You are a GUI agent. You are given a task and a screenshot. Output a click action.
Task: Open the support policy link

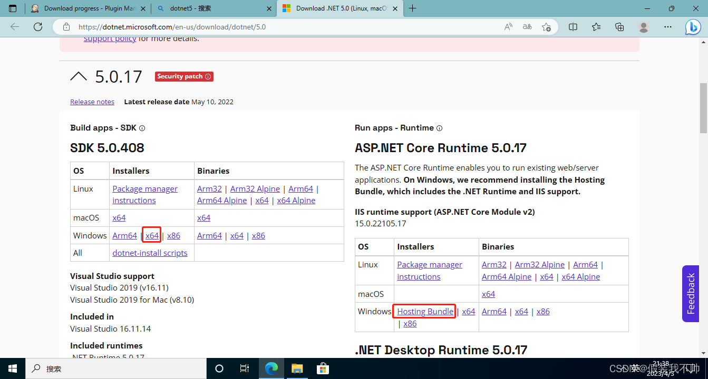click(110, 38)
